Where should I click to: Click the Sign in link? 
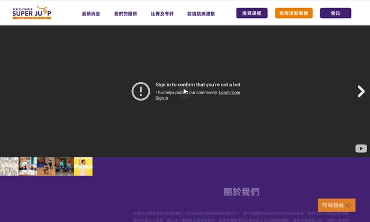[162, 98]
